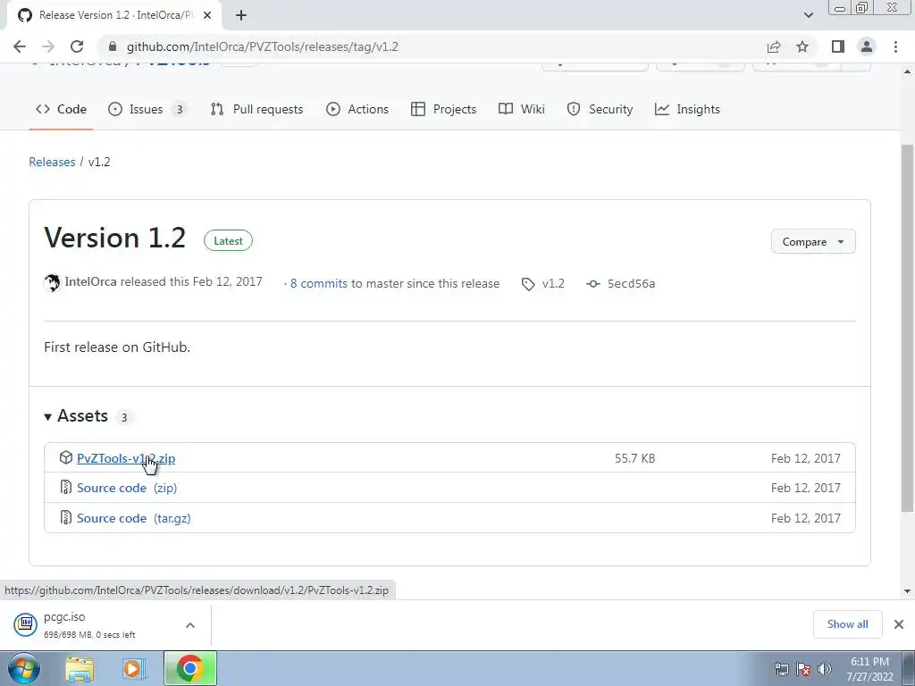Open the Chrome profile avatar

tap(867, 46)
